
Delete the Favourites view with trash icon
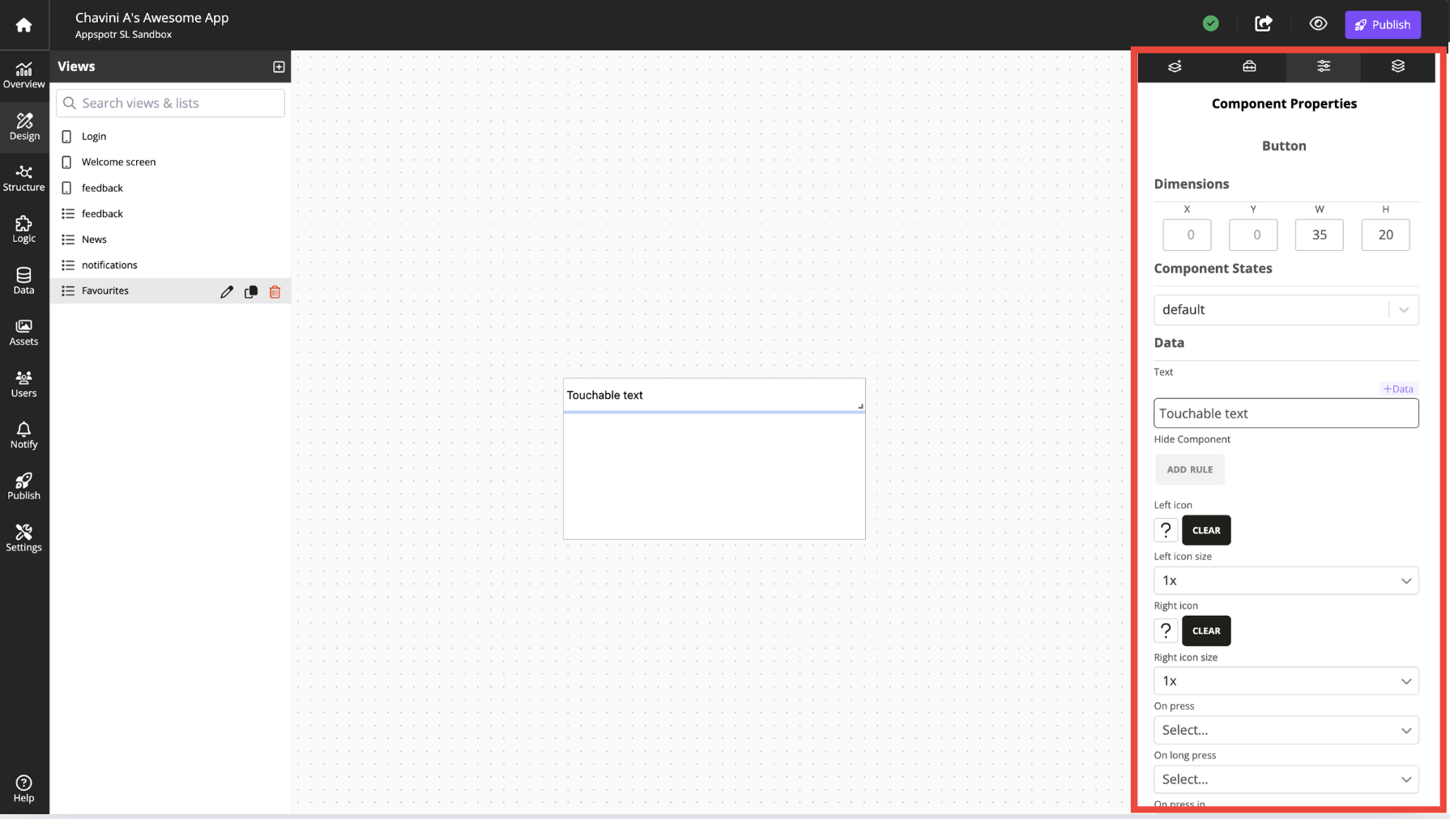[x=275, y=291]
